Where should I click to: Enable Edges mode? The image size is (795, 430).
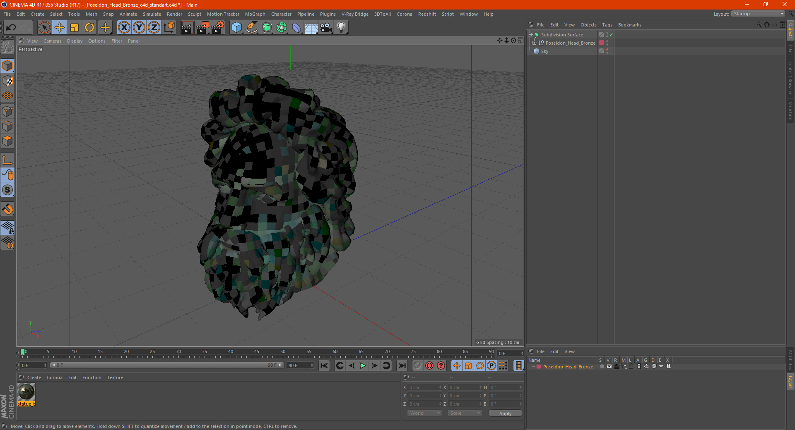click(7, 126)
